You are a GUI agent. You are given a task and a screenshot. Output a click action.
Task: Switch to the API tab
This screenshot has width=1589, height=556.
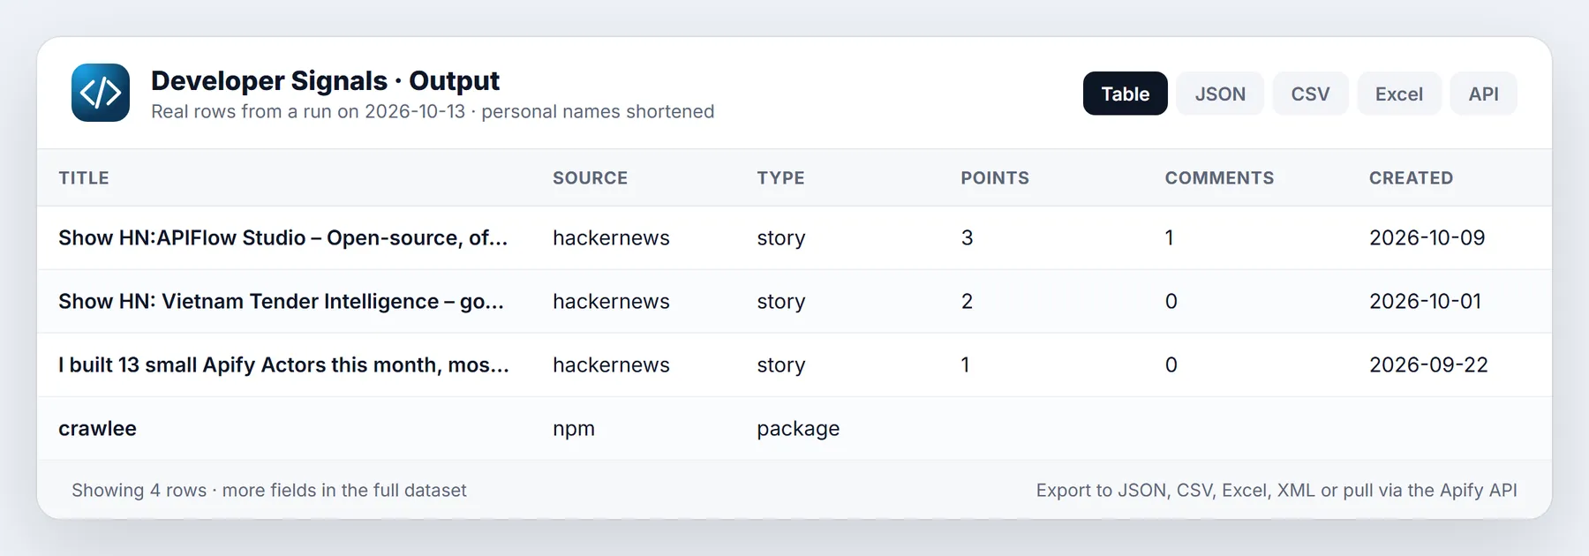click(x=1483, y=94)
